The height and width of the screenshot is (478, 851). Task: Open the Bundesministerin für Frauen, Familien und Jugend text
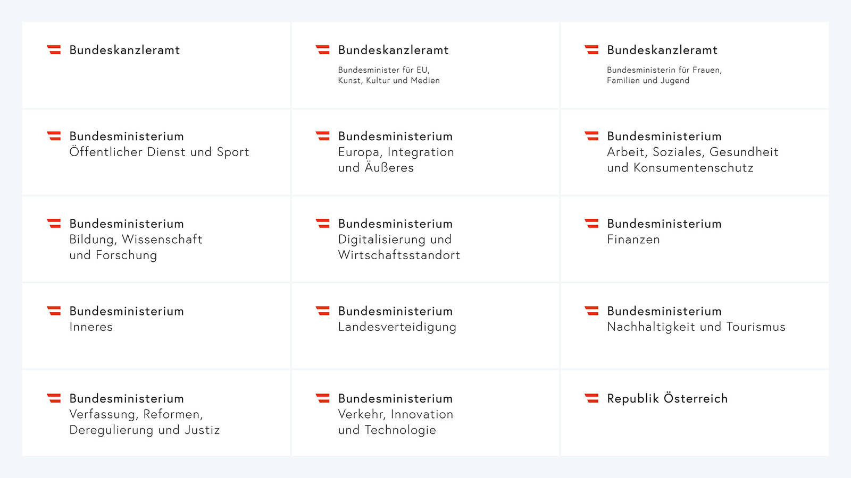click(x=664, y=75)
